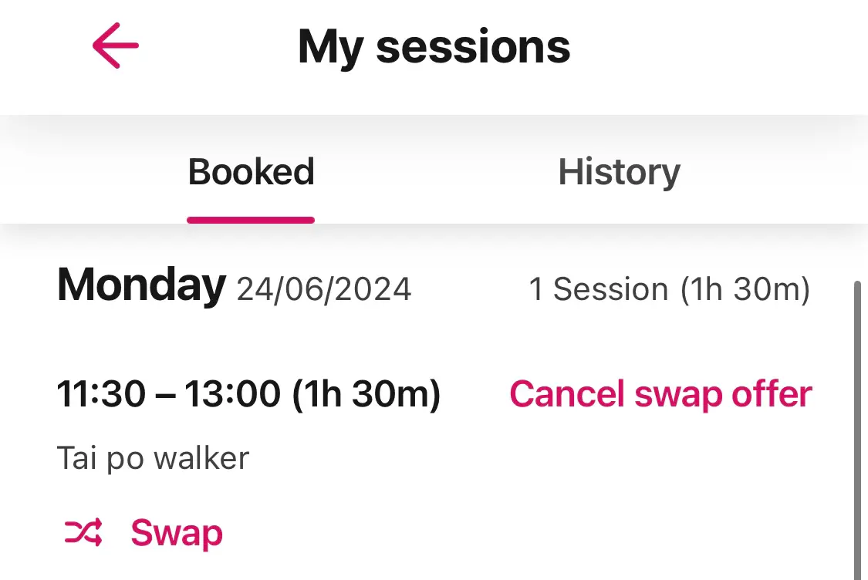Tap the Swap label text

[177, 533]
